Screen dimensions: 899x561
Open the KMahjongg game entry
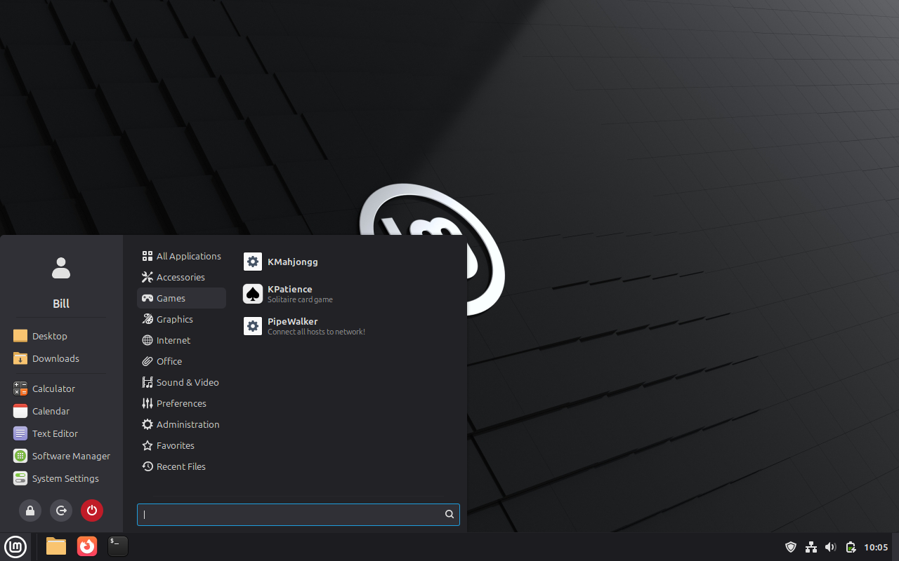pyautogui.click(x=292, y=262)
